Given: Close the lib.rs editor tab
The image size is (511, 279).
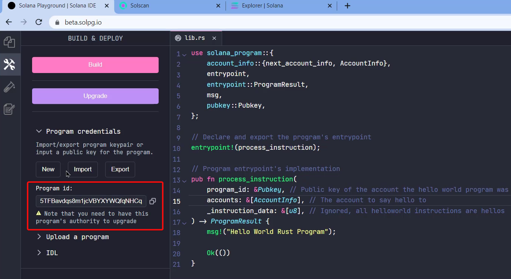Looking at the screenshot, I should tap(214, 38).
